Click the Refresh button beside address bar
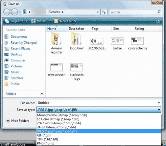 [x=104, y=12]
